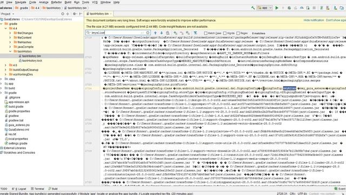The width and height of the screenshot is (346, 195).
Task: Open the Build menu
Action: pos(68,2)
